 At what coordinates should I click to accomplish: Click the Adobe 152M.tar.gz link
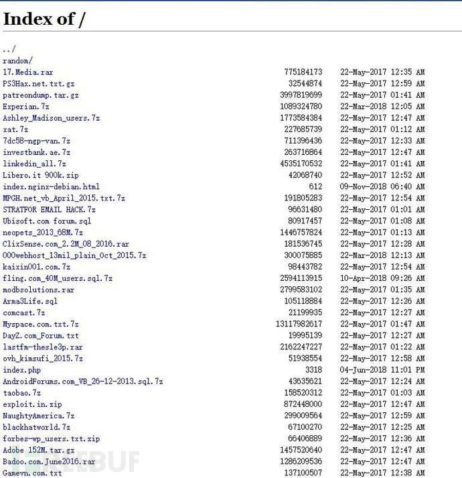click(39, 451)
